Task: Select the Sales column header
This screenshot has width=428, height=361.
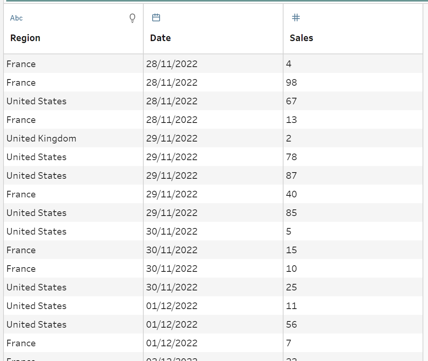Action: (301, 38)
